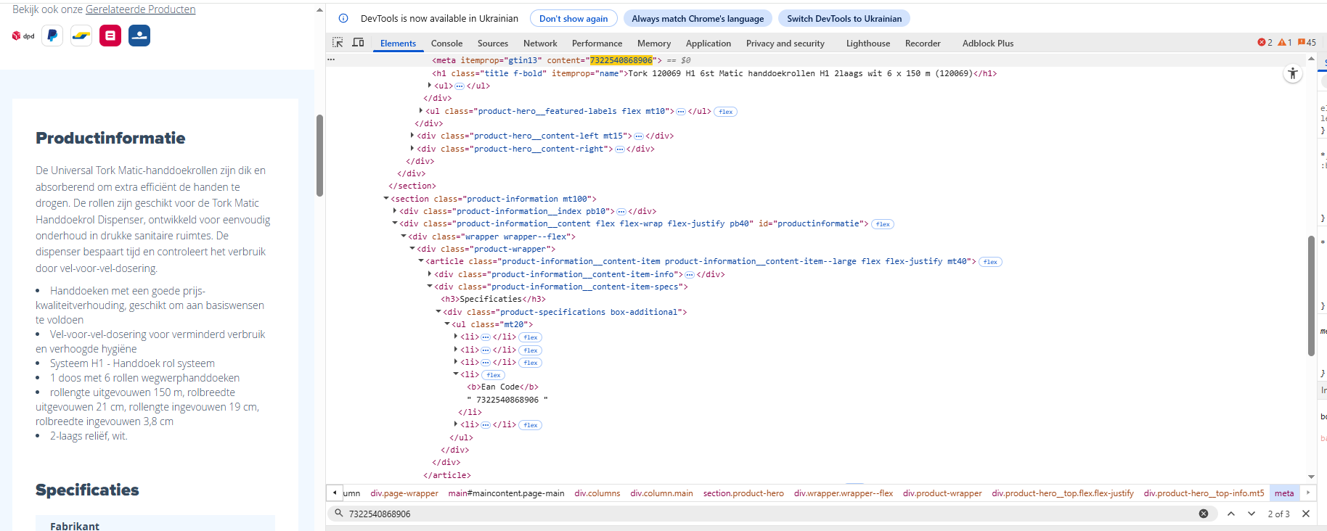Image resolution: width=1327 pixels, height=531 pixels.
Task: Click the blue invoice payment icon
Action: [139, 36]
